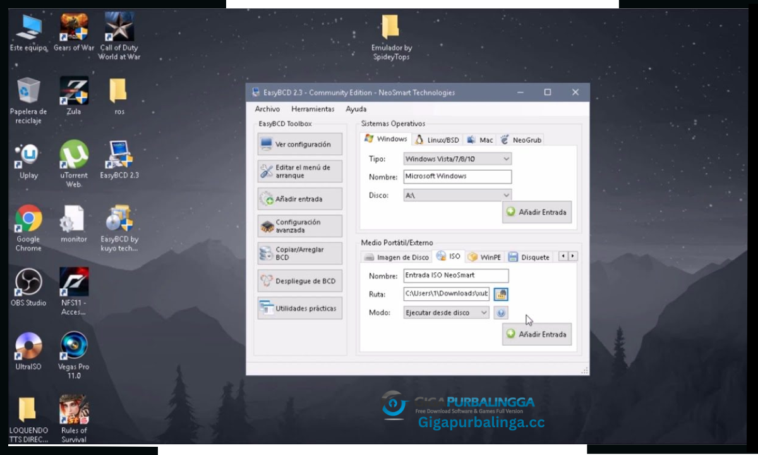Screen dimensions: 758x455
Task: Open Emulador by SpideyTops folder
Action: 391,38
